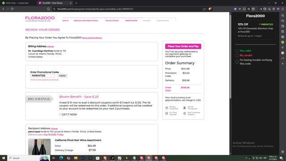Go to SIGN IN checkout step
The width and height of the screenshot is (286, 161).
(x=66, y=21)
